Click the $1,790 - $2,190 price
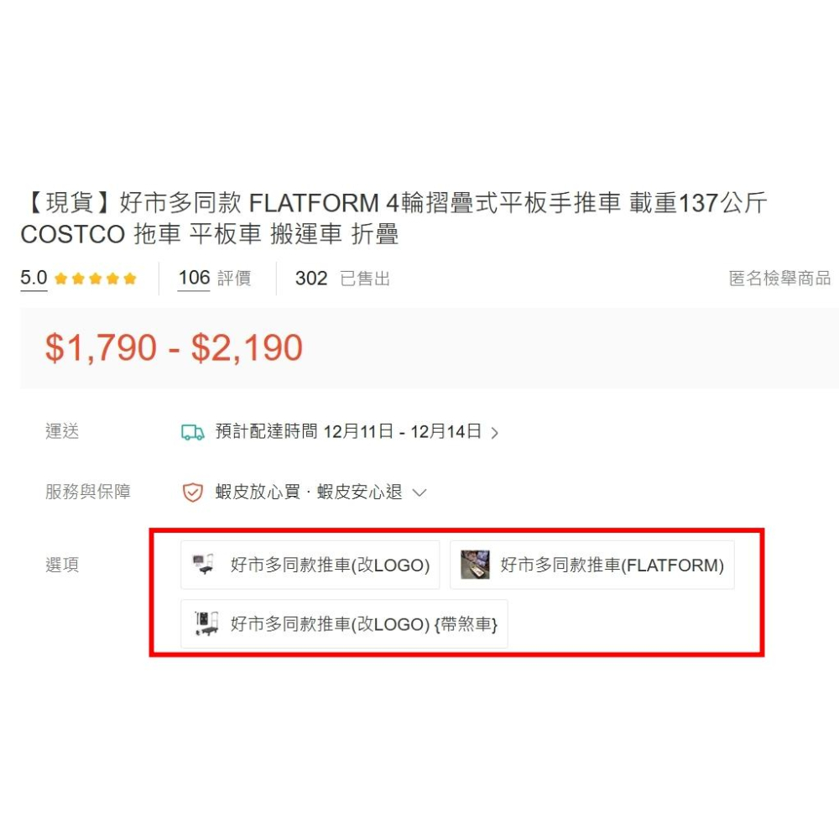The height and width of the screenshot is (839, 839). 174,347
